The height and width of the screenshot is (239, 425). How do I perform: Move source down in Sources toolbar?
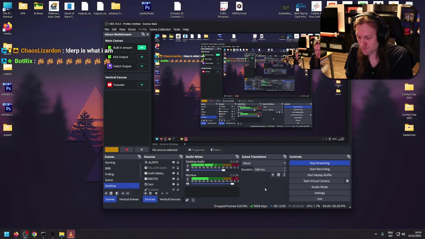[167, 193]
